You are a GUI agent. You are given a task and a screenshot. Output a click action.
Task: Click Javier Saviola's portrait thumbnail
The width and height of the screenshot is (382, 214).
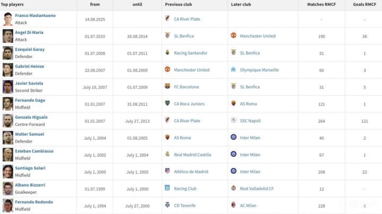(x=7, y=87)
